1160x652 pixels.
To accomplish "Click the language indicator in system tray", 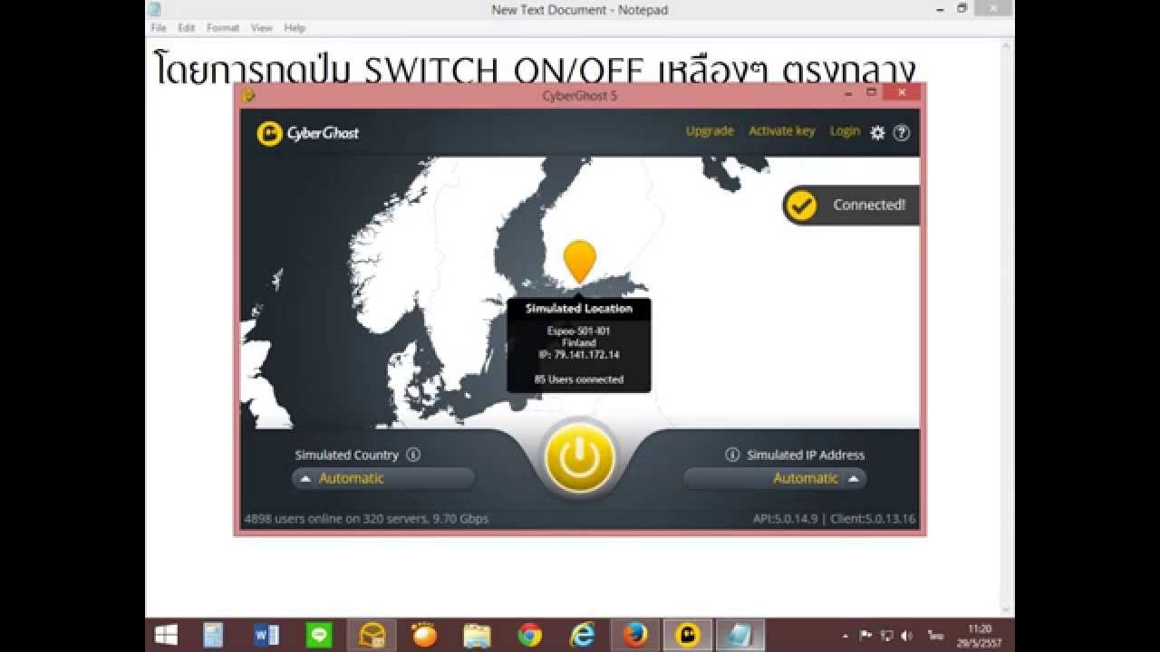I will point(935,636).
